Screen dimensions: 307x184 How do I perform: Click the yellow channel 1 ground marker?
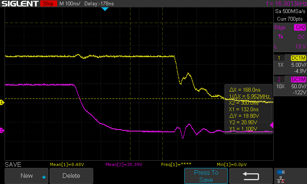(x=2, y=102)
